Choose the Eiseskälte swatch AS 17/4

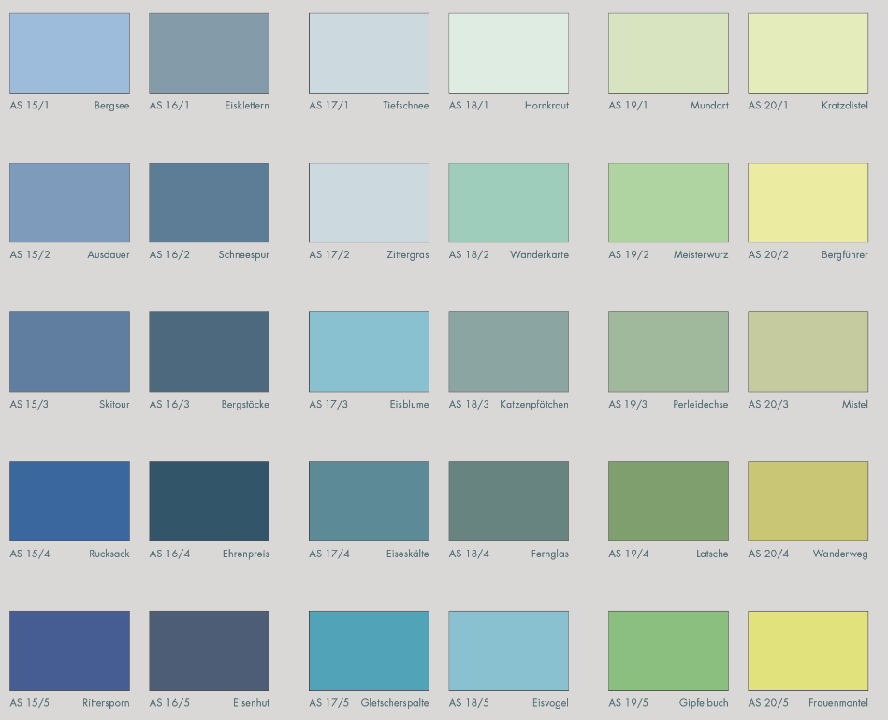pos(370,501)
